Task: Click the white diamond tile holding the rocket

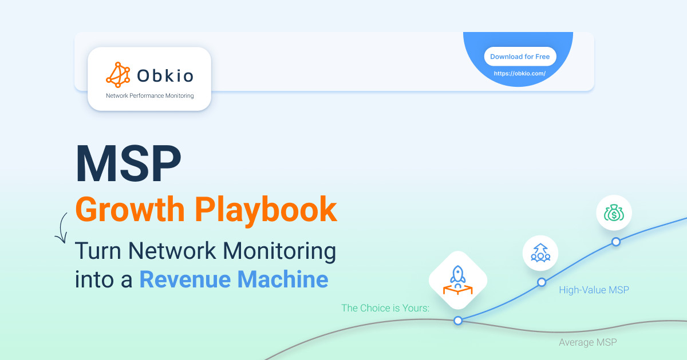Action: [457, 281]
